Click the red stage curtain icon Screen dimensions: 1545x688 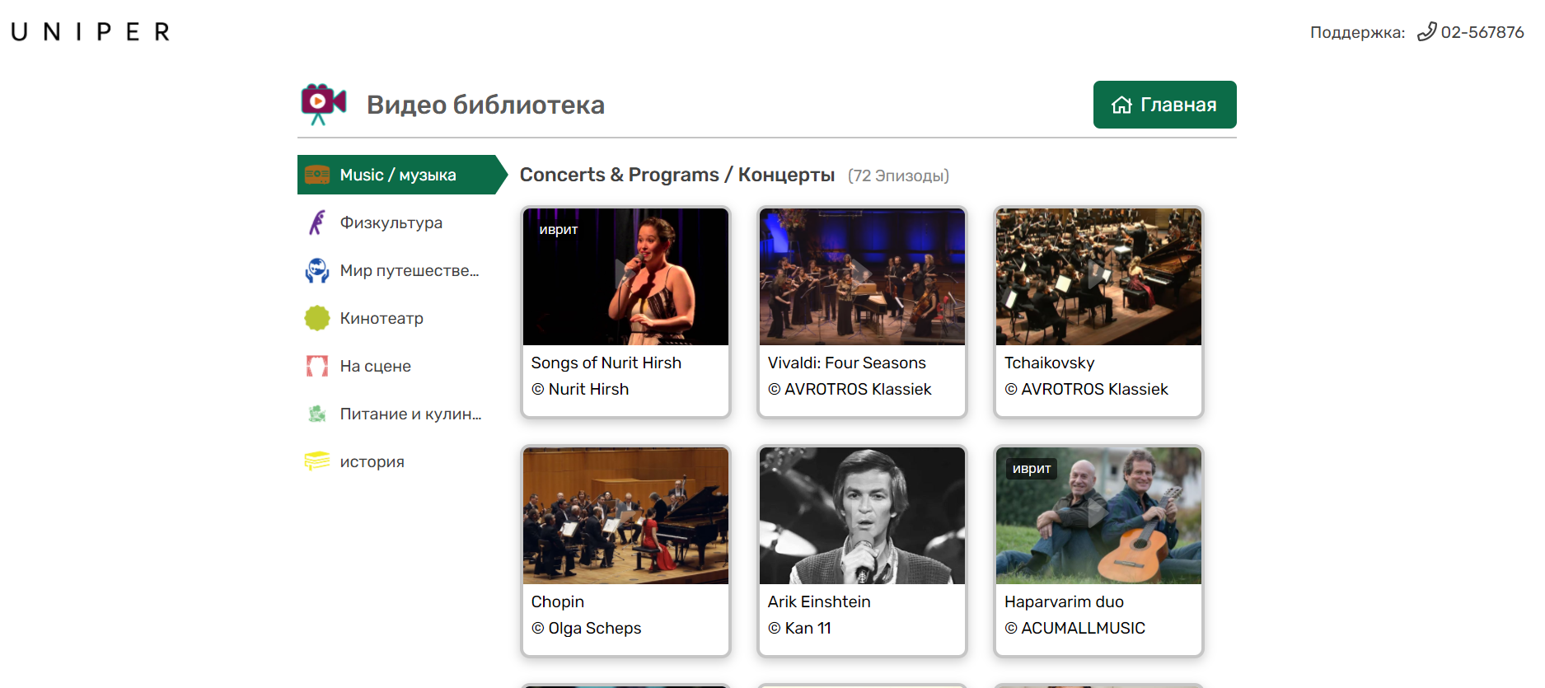click(x=317, y=366)
